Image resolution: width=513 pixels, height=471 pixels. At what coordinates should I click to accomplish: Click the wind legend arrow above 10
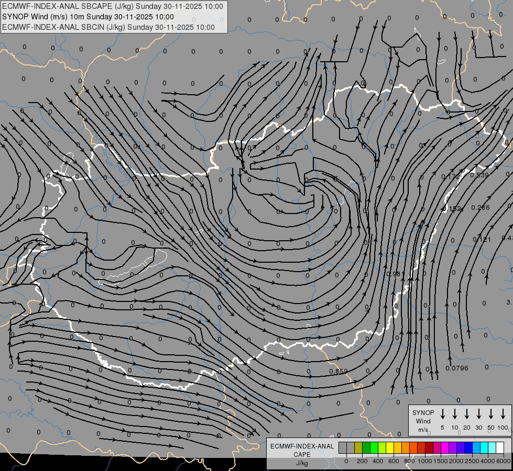[x=455, y=414]
